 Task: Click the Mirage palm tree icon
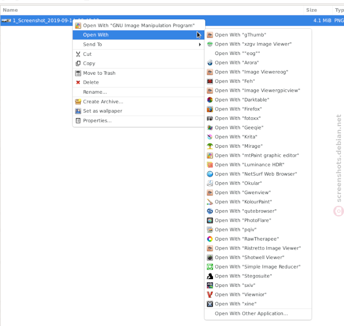(210, 146)
